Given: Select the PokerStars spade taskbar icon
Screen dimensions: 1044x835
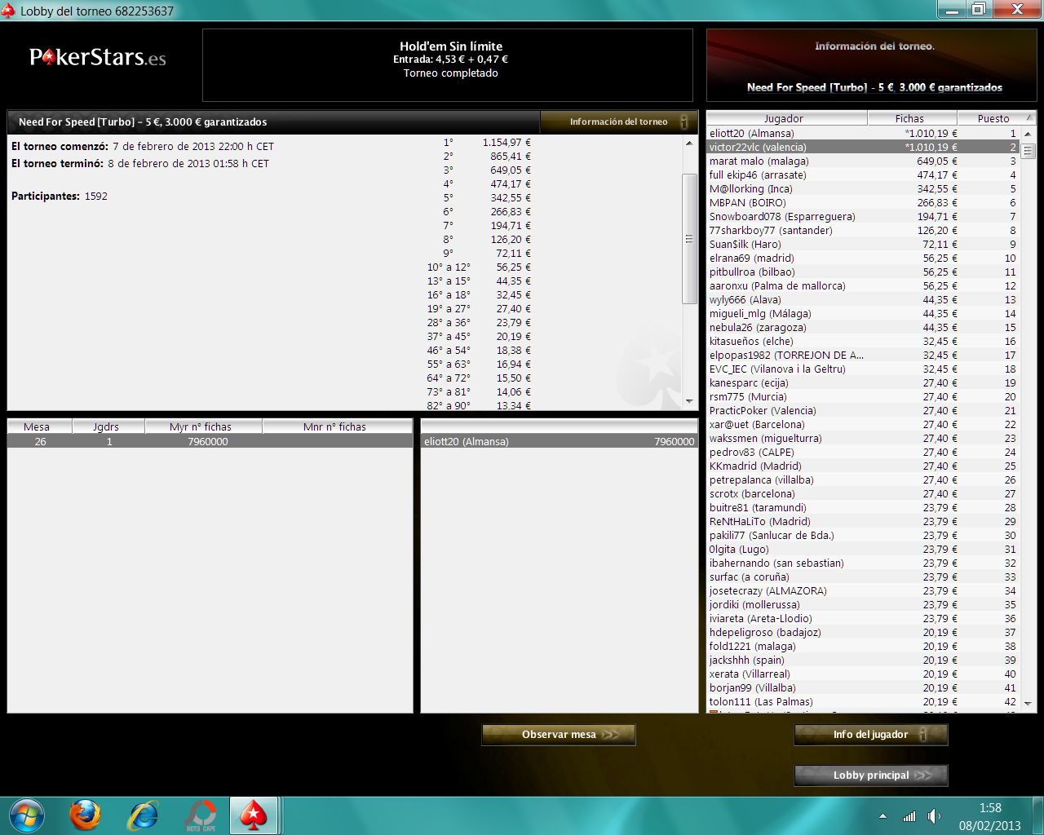Looking at the screenshot, I should (x=254, y=815).
